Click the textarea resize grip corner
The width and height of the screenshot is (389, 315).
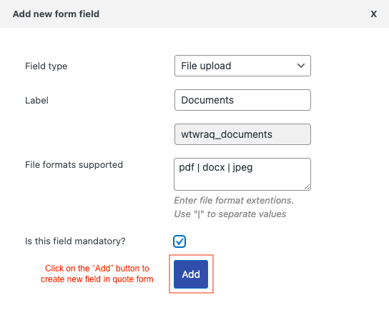pyautogui.click(x=307, y=187)
